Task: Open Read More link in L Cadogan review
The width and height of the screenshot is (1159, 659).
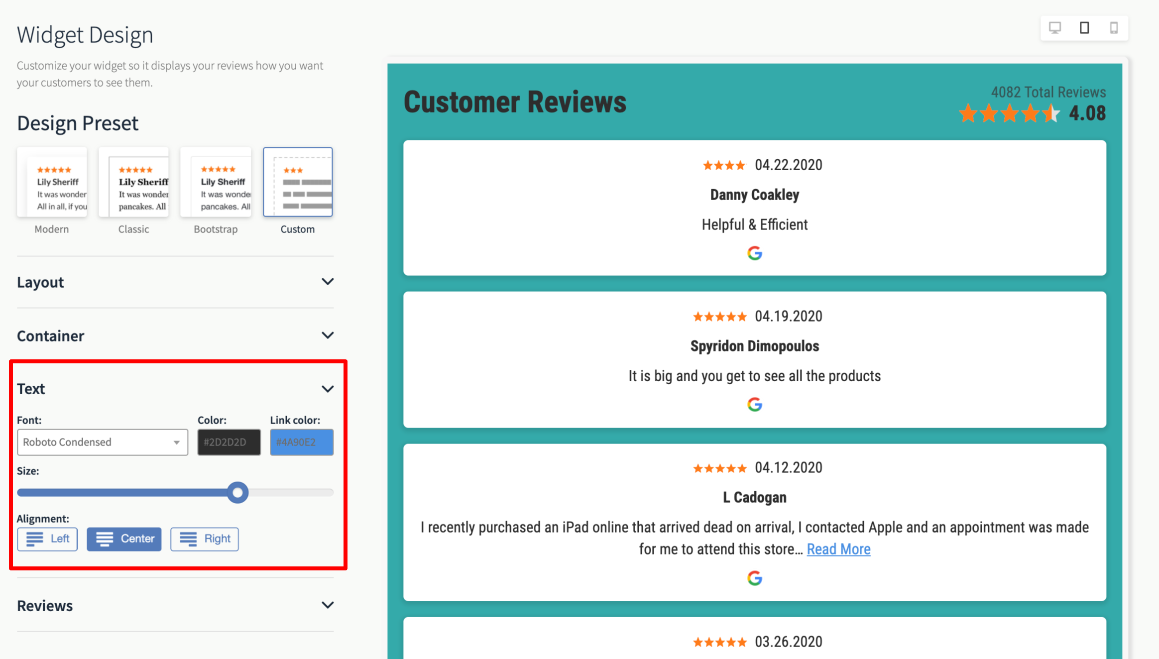Action: pos(838,549)
